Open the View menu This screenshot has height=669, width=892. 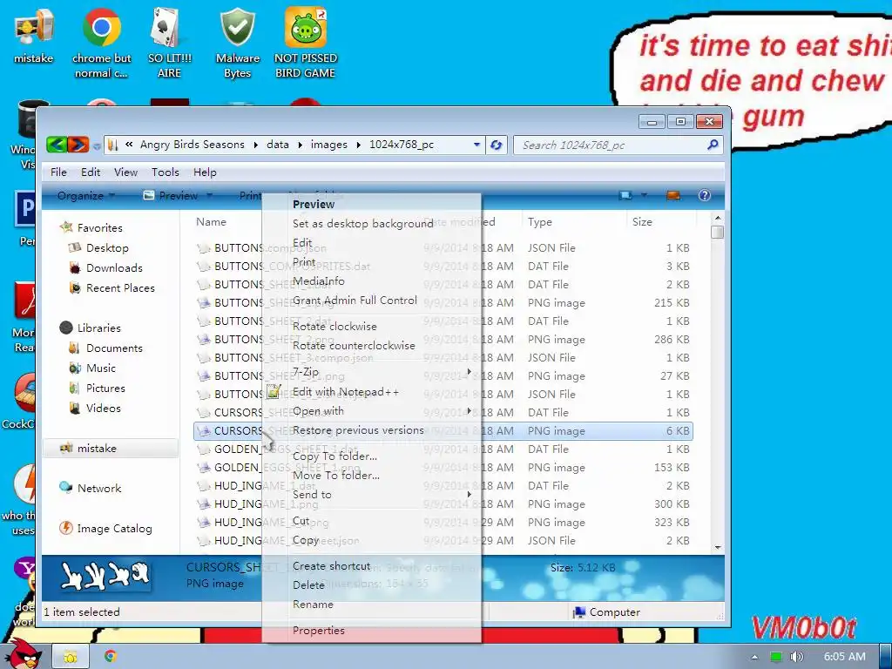(125, 172)
